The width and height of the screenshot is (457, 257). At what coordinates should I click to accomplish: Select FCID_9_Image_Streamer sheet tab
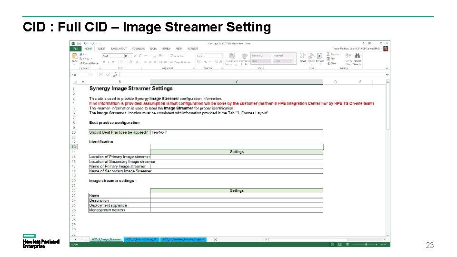[106, 239]
